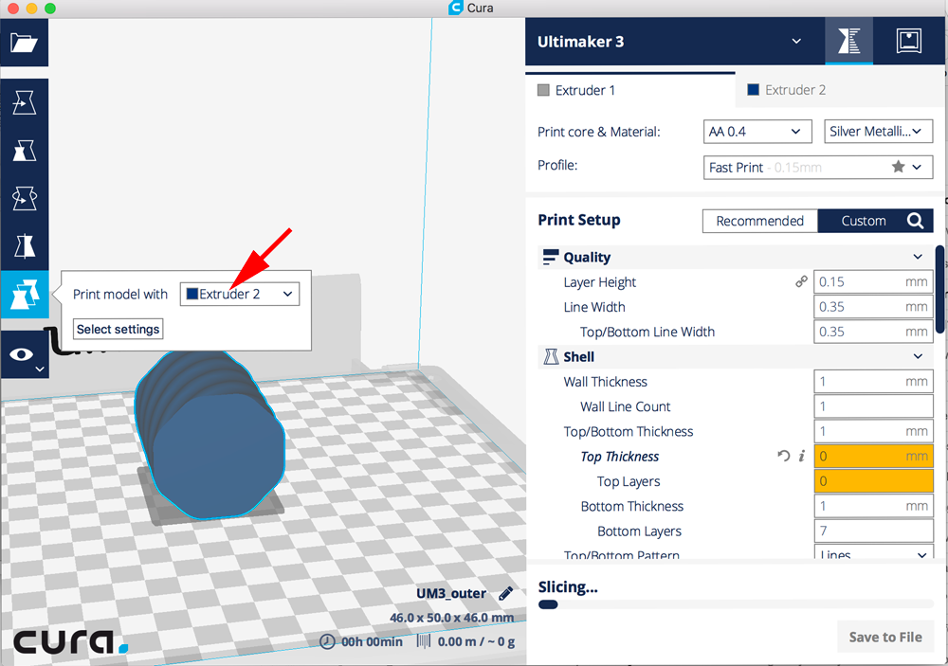Edit the Bottom Thickness value field
Image resolution: width=948 pixels, height=666 pixels.
(x=873, y=507)
